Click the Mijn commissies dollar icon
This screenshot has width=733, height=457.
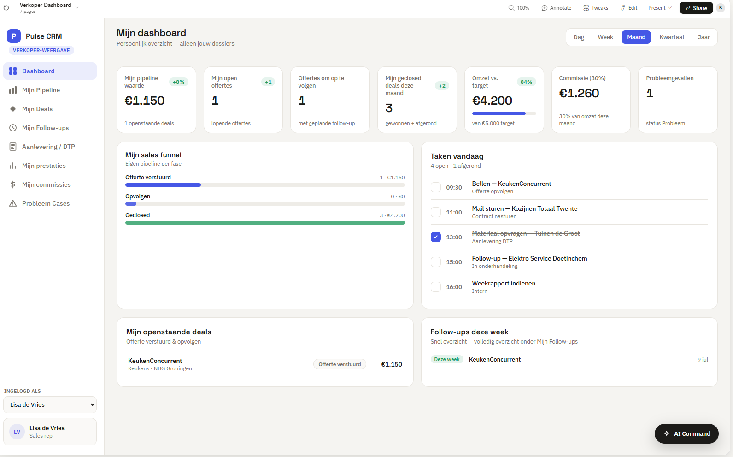point(13,184)
